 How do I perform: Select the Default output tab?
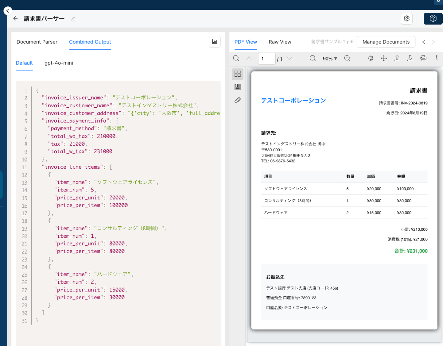pos(24,63)
